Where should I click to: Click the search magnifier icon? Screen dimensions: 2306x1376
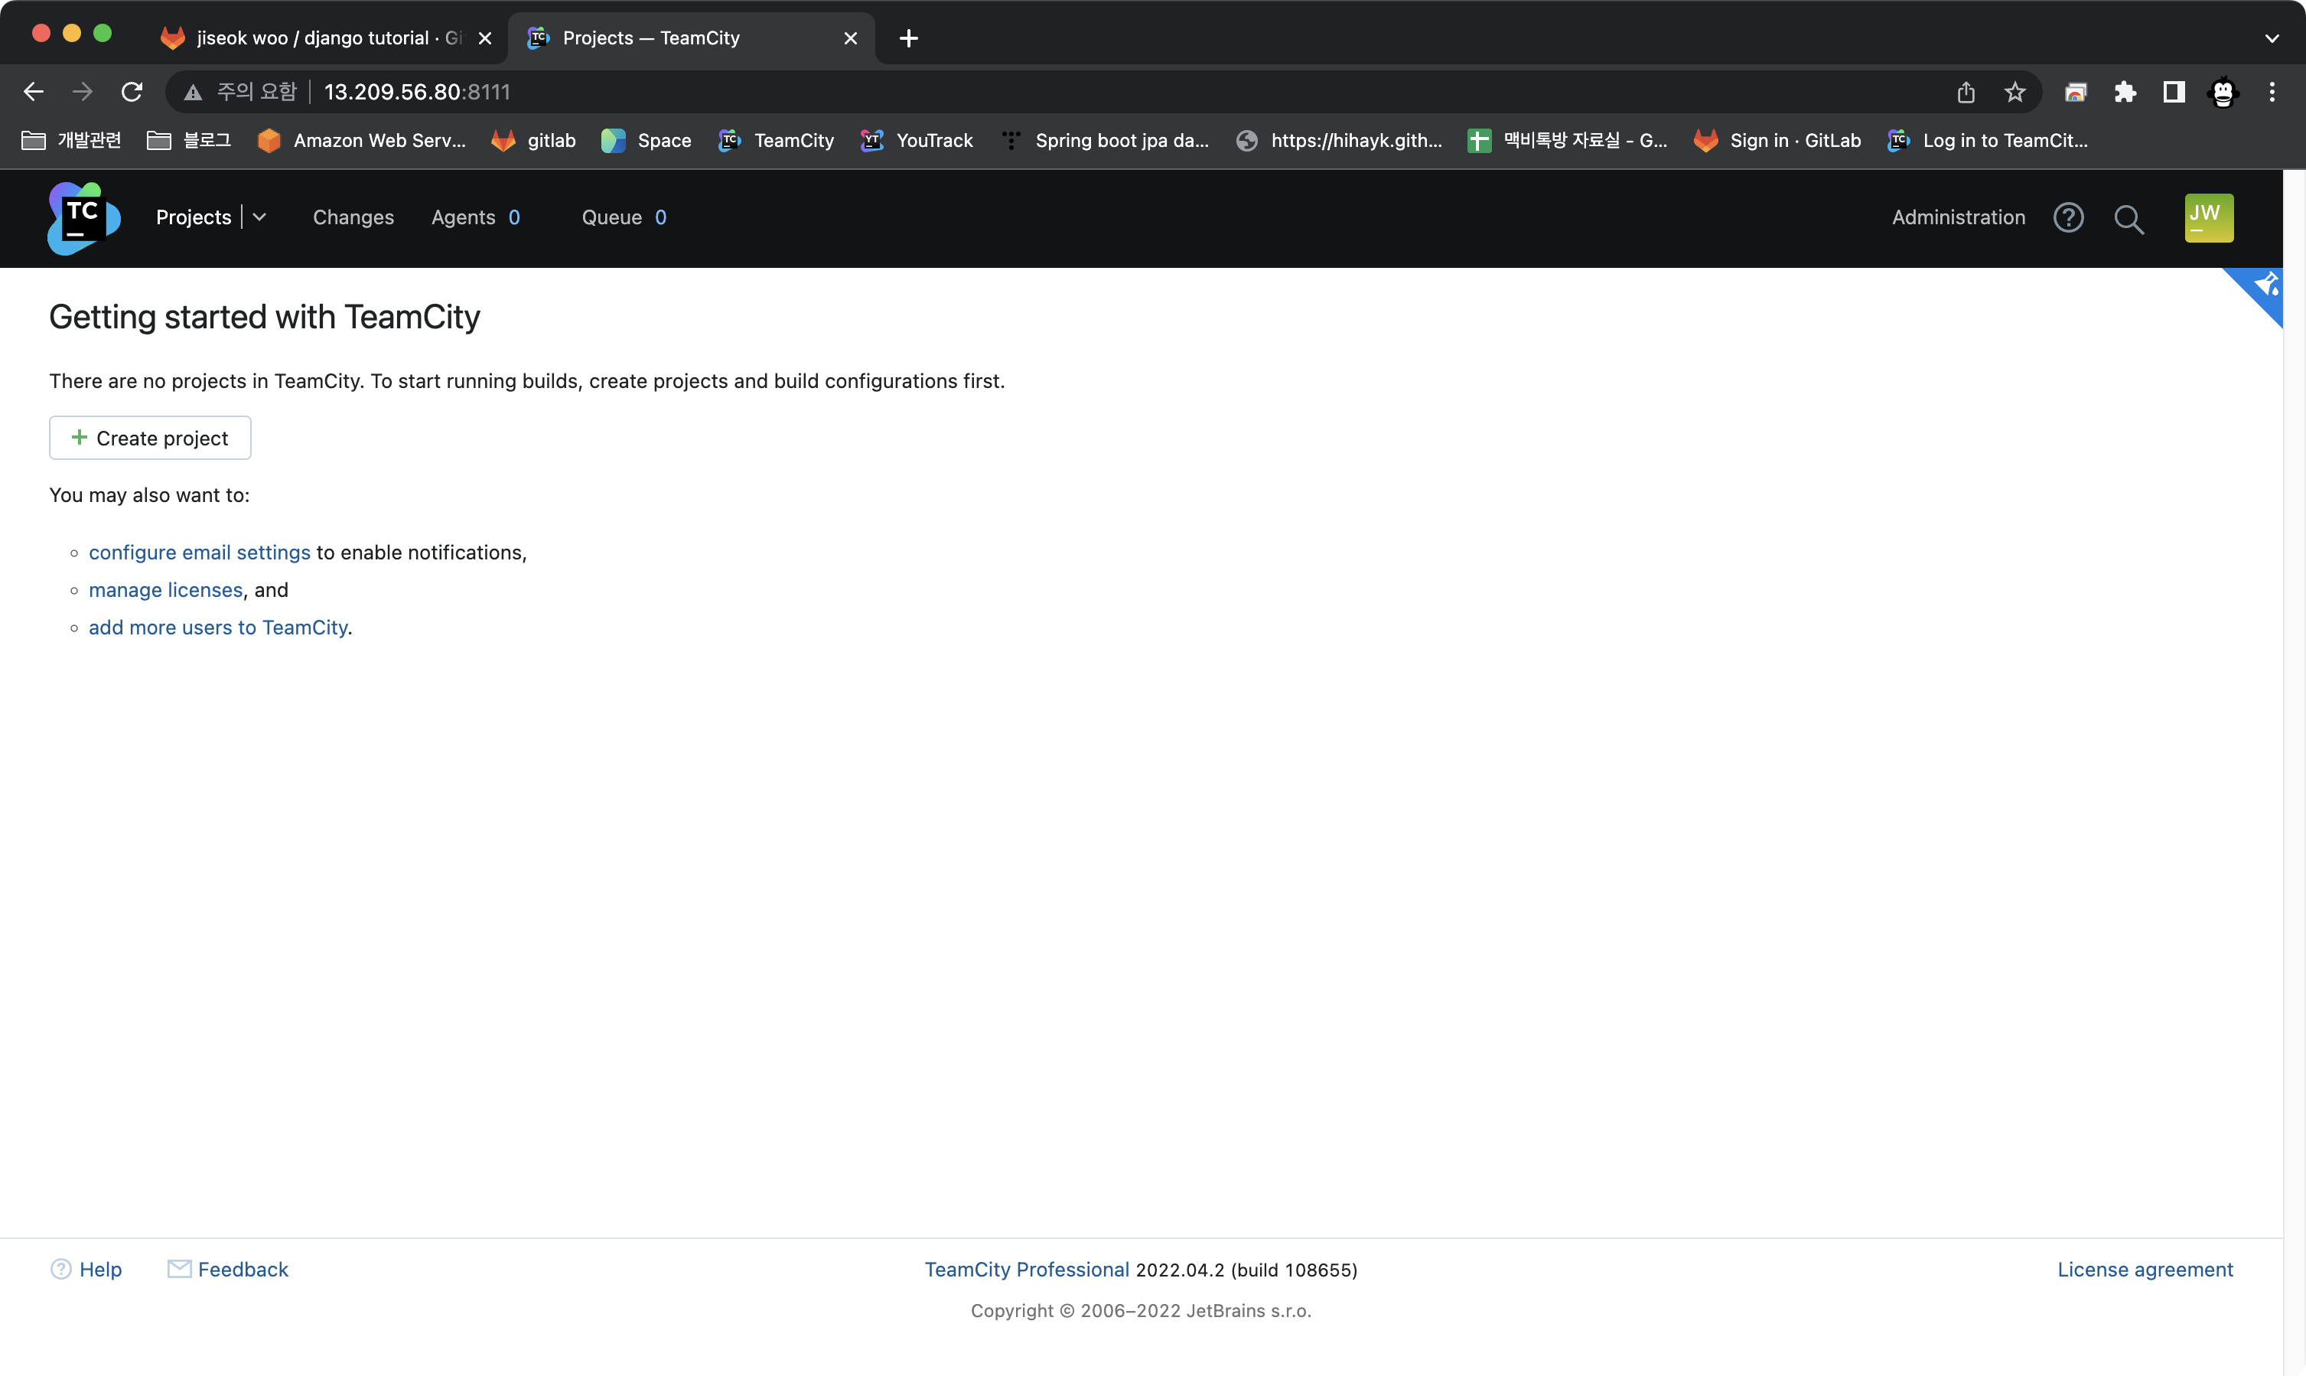(2128, 219)
